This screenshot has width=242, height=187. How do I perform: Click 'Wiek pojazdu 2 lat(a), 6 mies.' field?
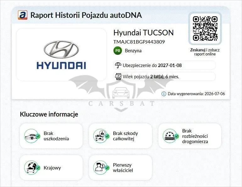[x=164, y=76]
